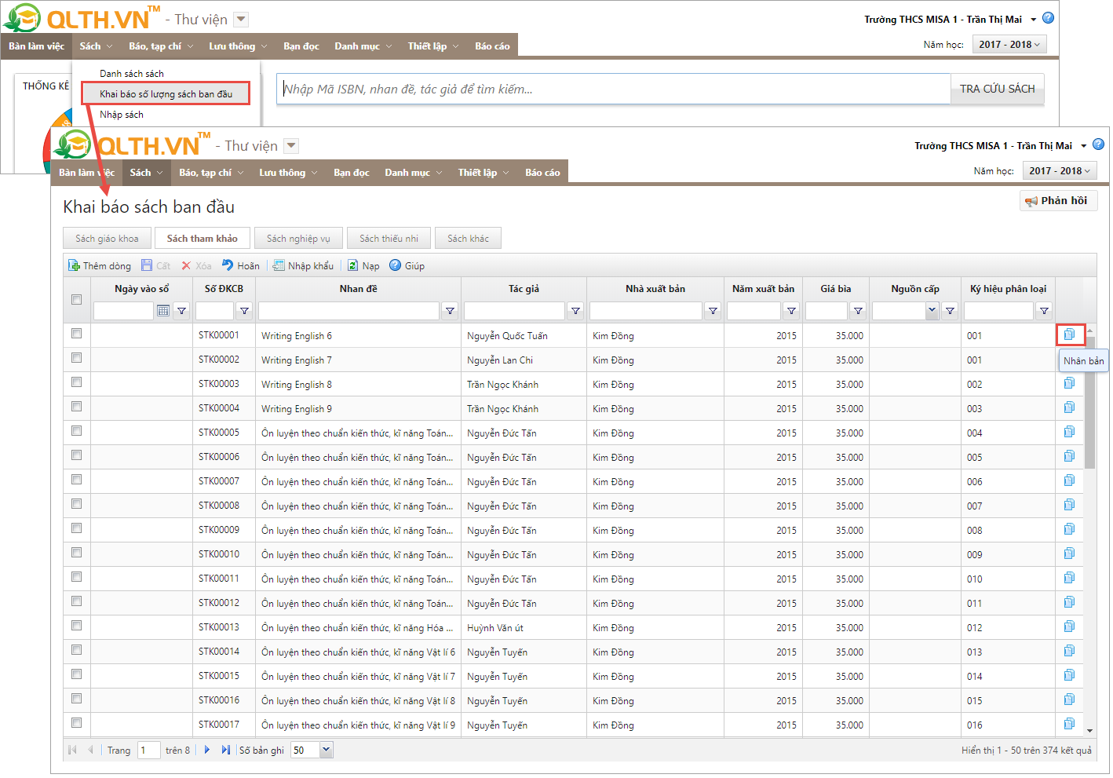Click the Nhập khẩu import icon

tap(279, 265)
